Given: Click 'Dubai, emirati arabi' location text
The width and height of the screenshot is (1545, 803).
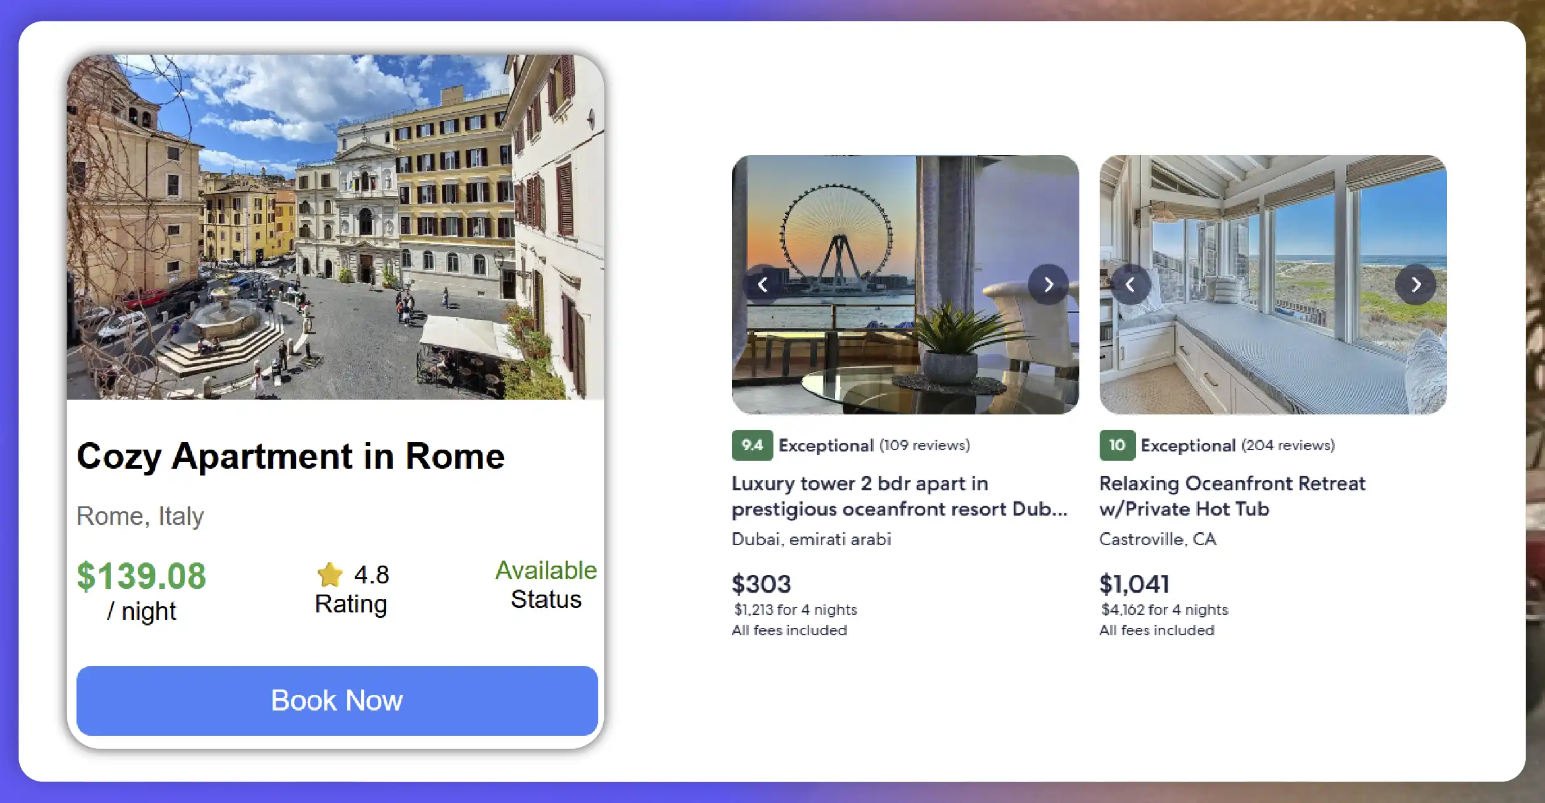Looking at the screenshot, I should click(811, 539).
